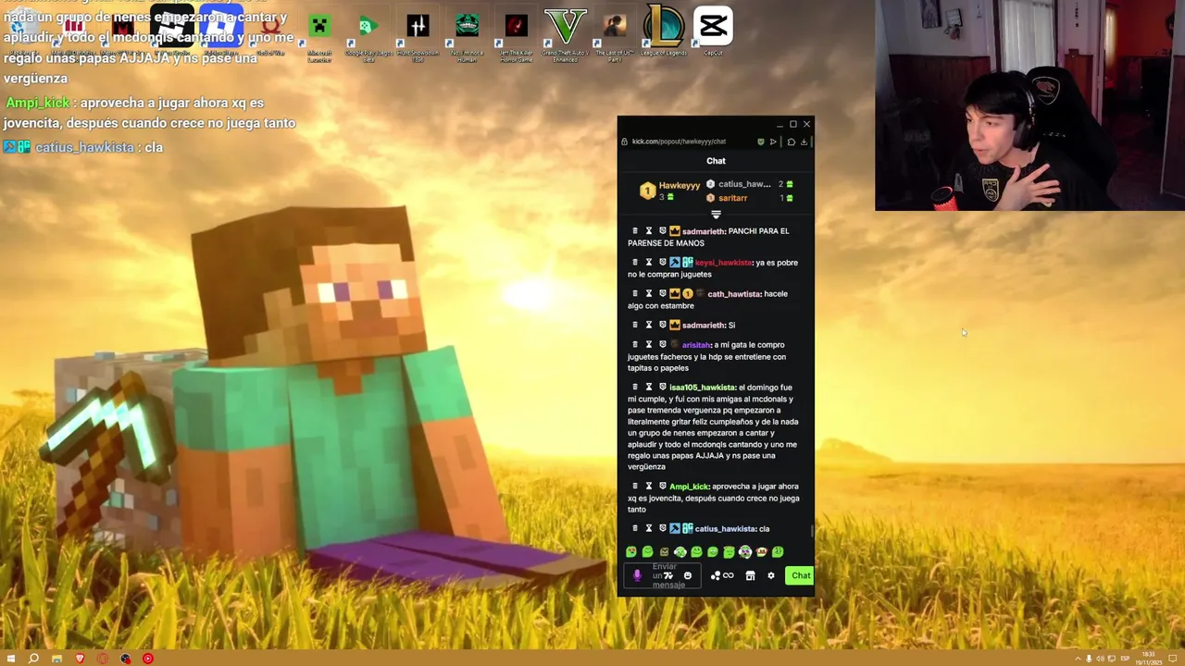Click username cath_hawtista in chat
The height and width of the screenshot is (666, 1185).
tap(734, 294)
